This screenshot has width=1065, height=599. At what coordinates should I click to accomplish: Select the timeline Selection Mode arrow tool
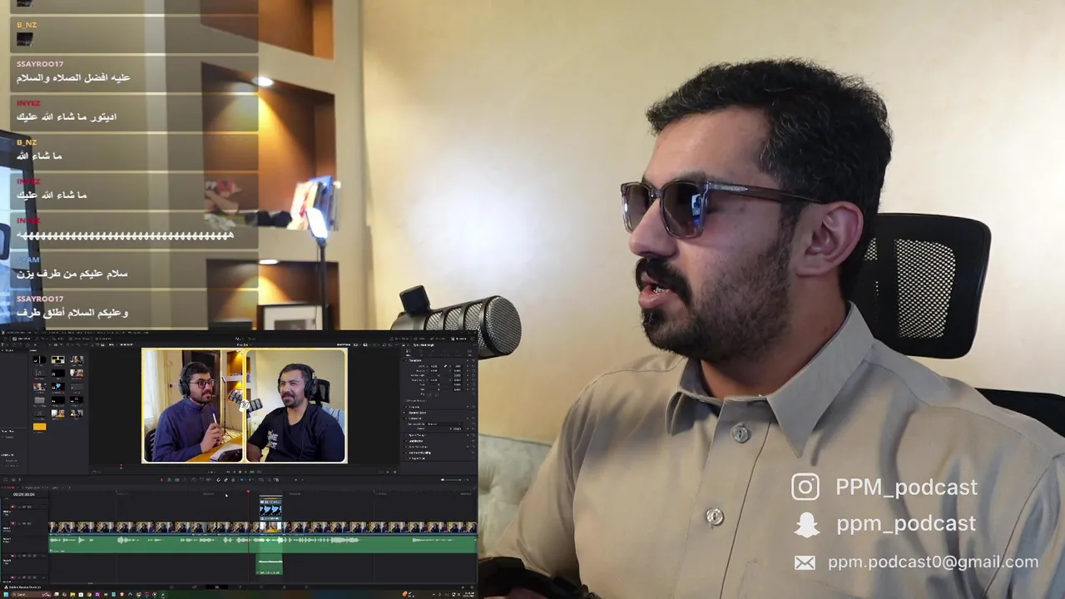pyautogui.click(x=161, y=480)
